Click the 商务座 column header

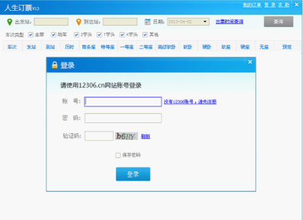coord(88,47)
